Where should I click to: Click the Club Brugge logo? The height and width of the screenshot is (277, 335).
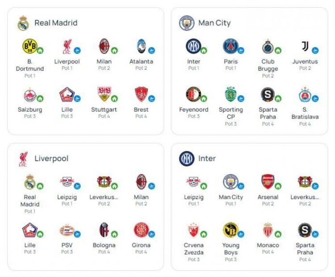[x=268, y=46]
